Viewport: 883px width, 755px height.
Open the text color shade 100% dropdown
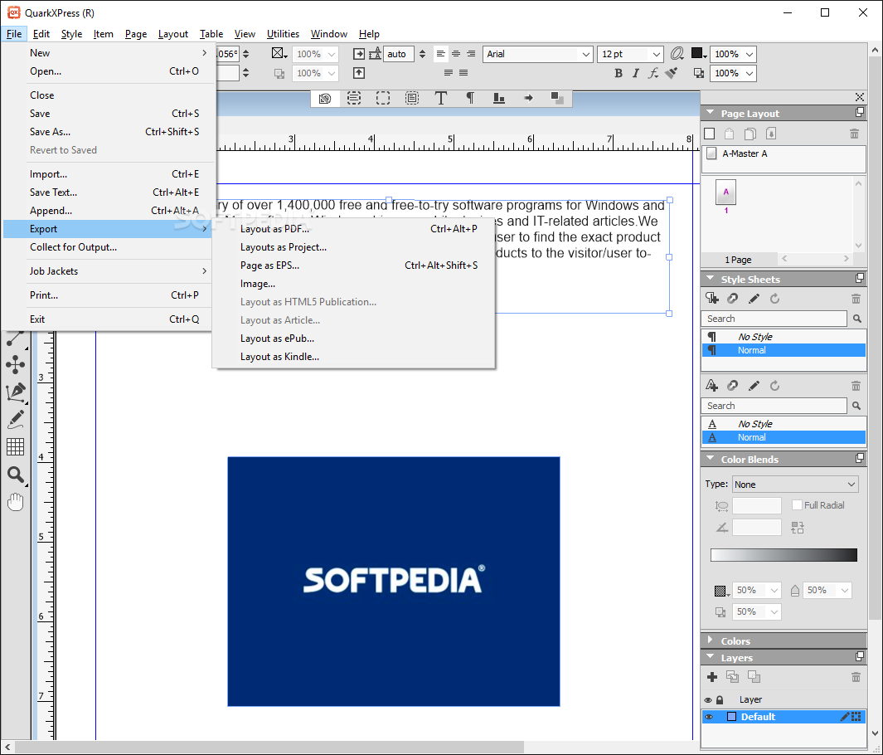click(750, 54)
